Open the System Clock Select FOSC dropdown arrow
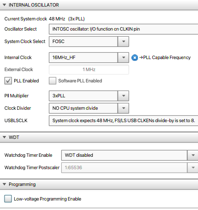 point(123,42)
